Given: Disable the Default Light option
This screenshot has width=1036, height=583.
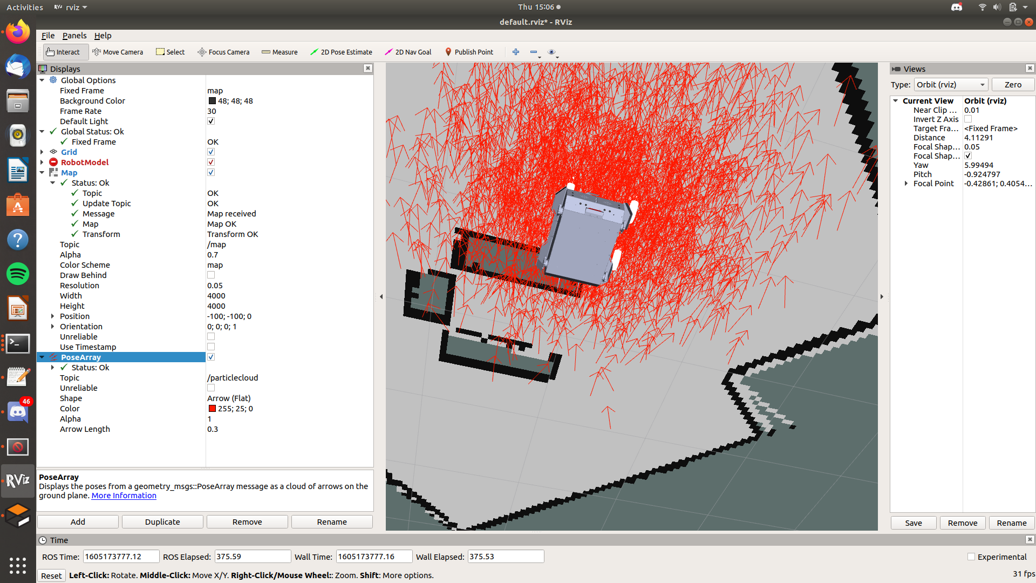Looking at the screenshot, I should 210,121.
